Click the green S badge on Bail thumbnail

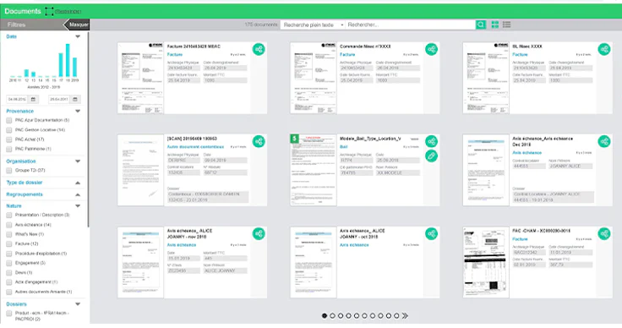click(294, 139)
